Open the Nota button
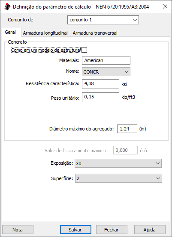172x237 pixels. click(x=18, y=229)
